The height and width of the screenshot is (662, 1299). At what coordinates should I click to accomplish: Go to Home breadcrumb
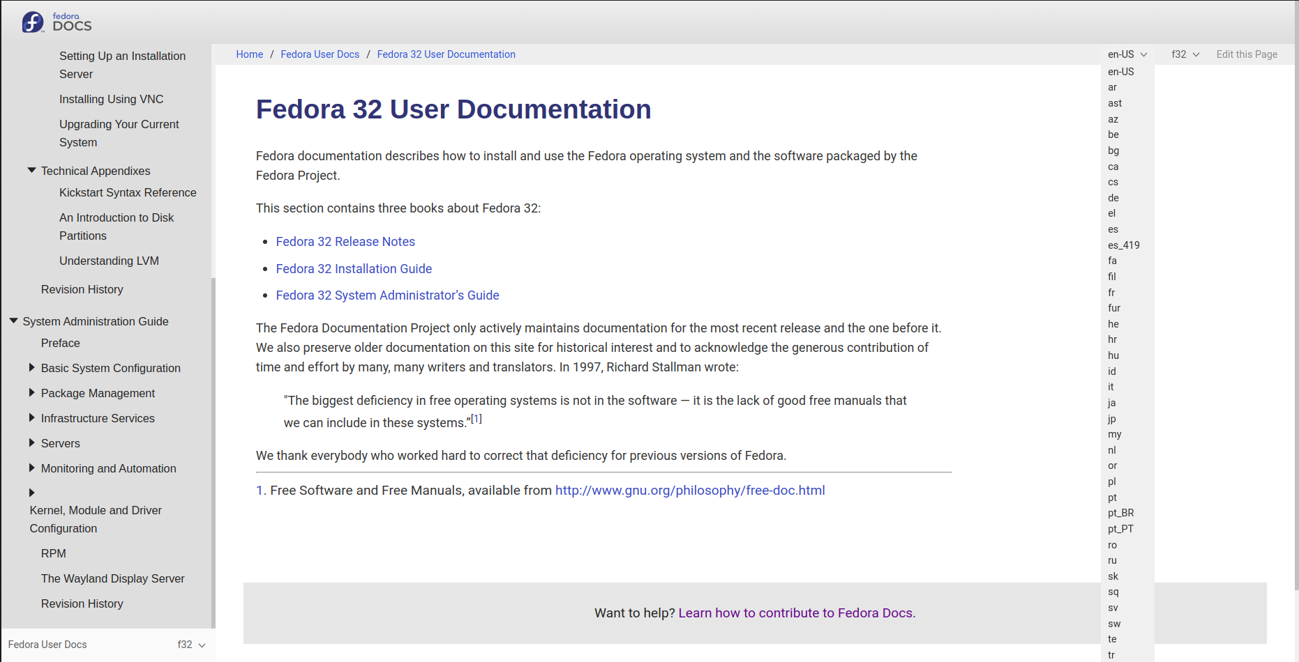point(250,54)
